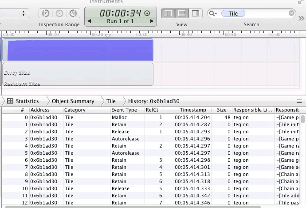Click the Dirty Size track label
The image size is (306, 208).
(17, 72)
